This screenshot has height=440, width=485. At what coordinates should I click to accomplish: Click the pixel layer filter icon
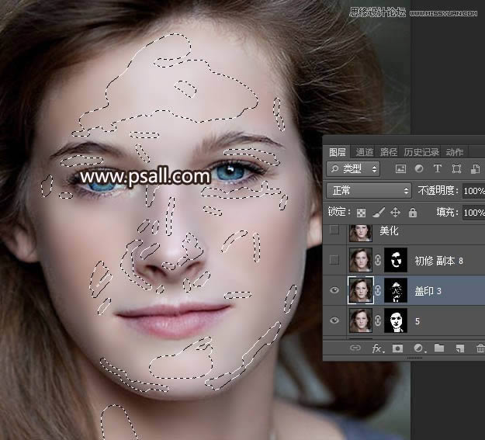(401, 168)
